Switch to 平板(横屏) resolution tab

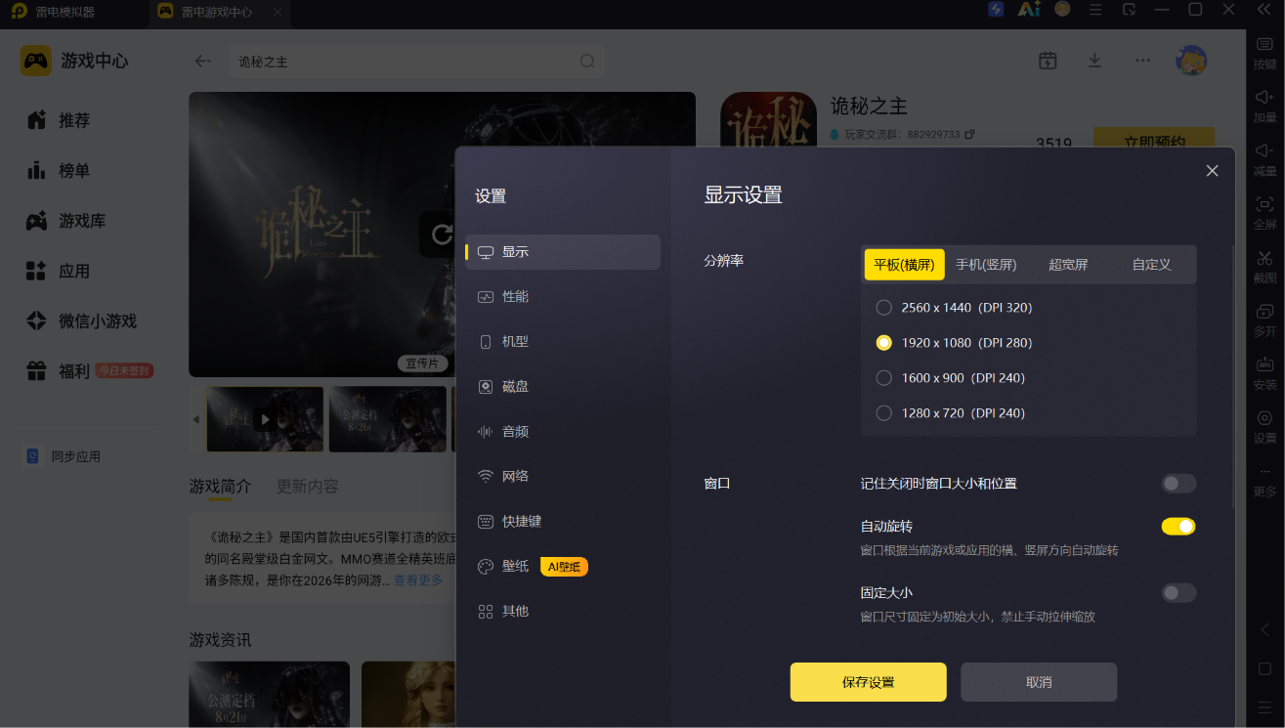pyautogui.click(x=904, y=265)
